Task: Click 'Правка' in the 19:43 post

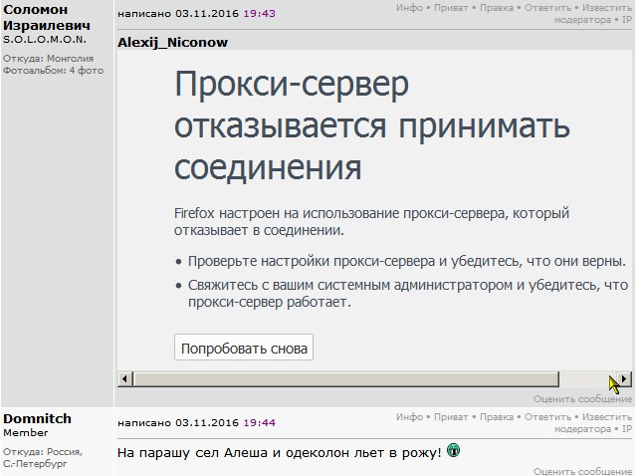Action: point(497,8)
